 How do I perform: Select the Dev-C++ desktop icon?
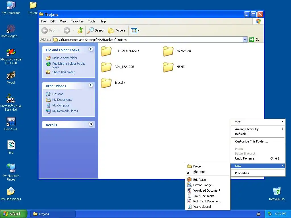[11, 124]
